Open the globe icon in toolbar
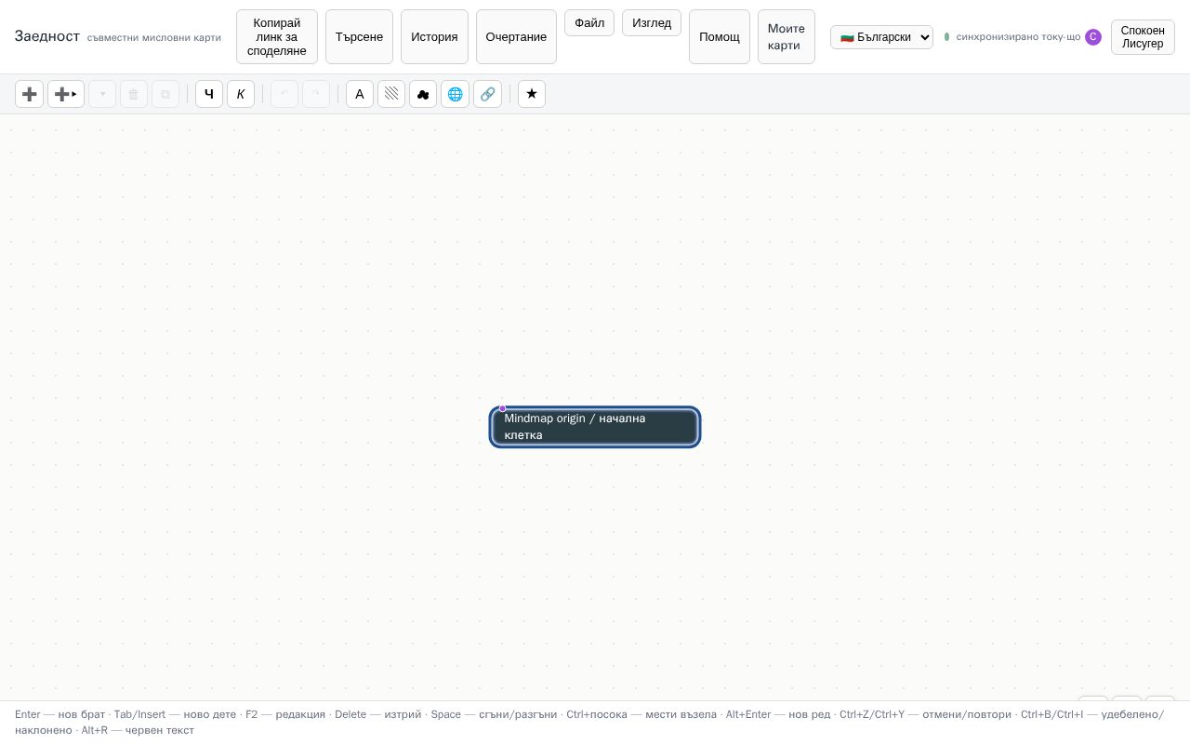Image resolution: width=1190 pixels, height=744 pixels. pos(455,94)
